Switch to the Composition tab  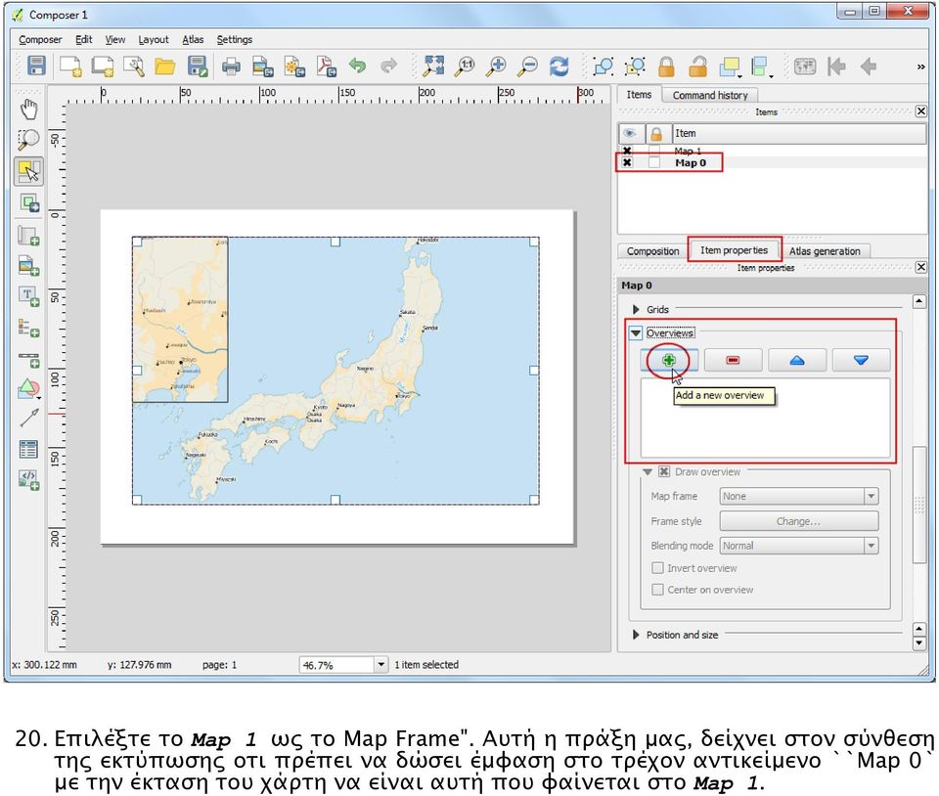[x=652, y=251]
